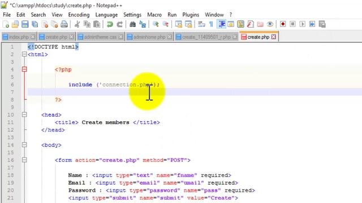362x203 pixels.
Task: Click the Redo arrow icon
Action: [119, 24]
